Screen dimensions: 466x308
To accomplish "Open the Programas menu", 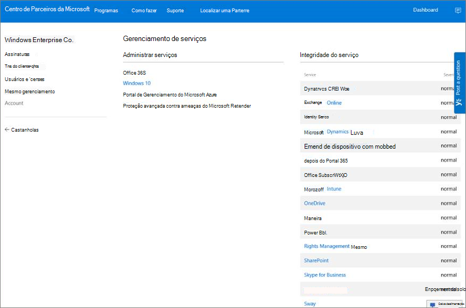I will tap(106, 11).
